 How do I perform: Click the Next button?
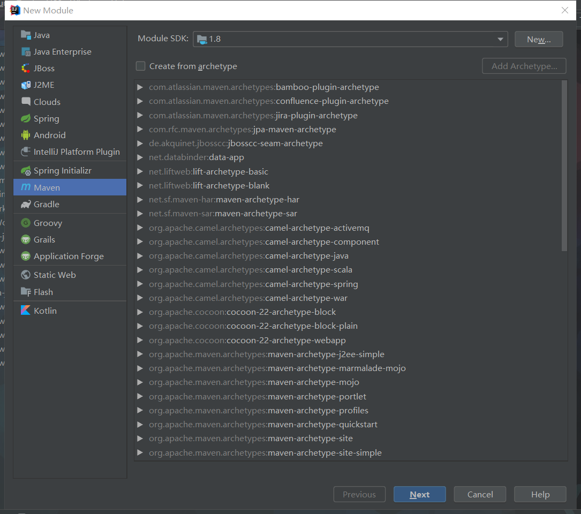coord(419,494)
